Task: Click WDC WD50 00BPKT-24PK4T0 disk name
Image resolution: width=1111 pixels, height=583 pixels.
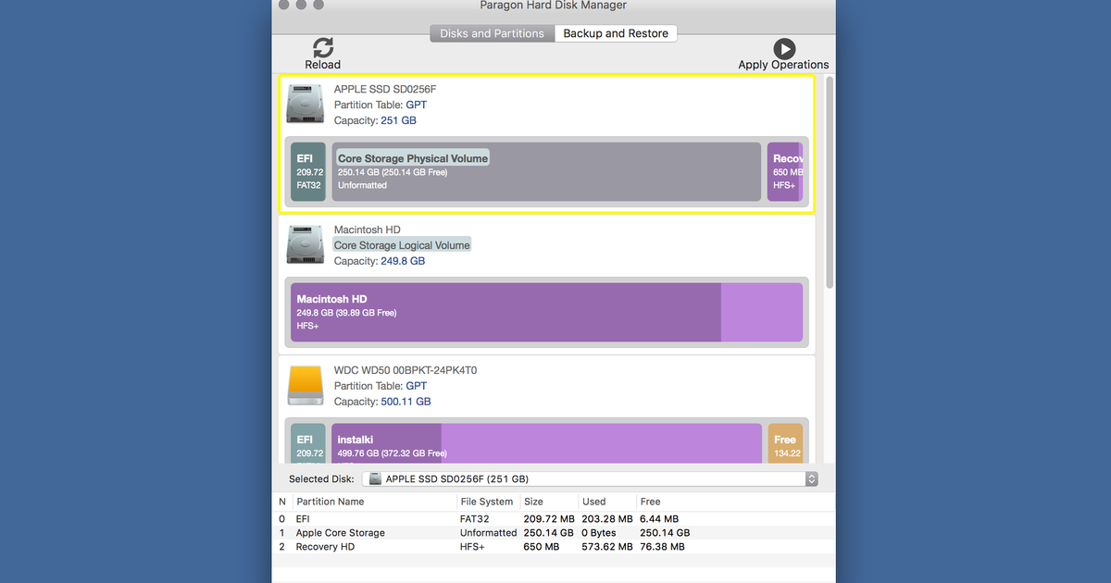Action: [406, 370]
